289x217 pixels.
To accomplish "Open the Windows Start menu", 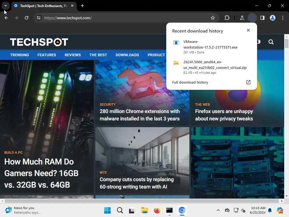I will click(x=107, y=210).
